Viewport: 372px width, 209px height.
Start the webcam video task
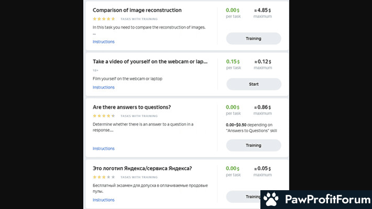[x=254, y=84]
